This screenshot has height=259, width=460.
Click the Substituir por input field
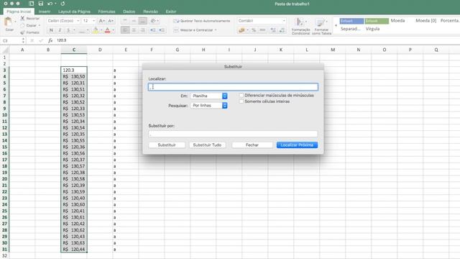pyautogui.click(x=233, y=135)
